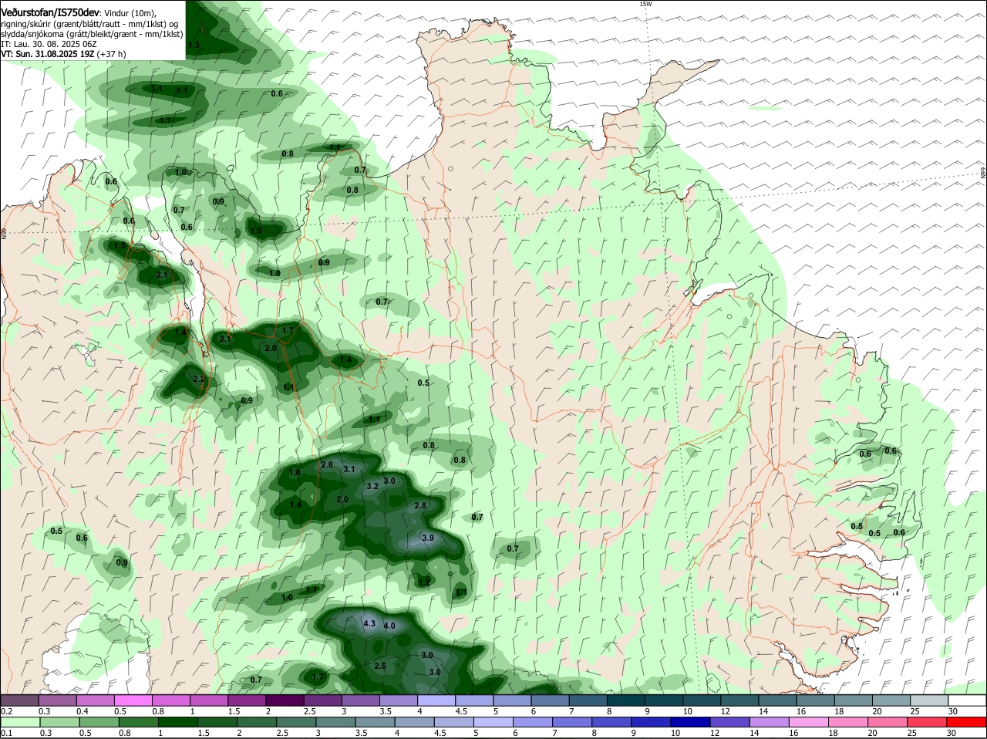Screen dimensions: 987x739
Task: Click the 2.2 precipitation value on the map
Action: pos(199,379)
